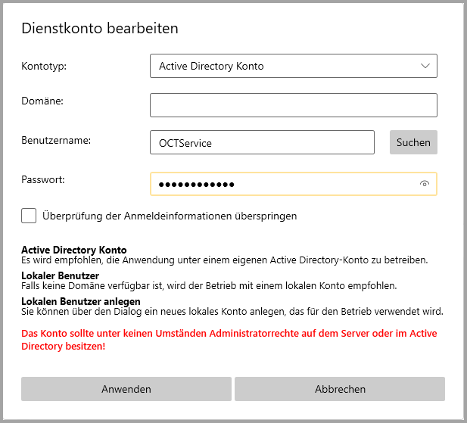Click into the Benutzername field containing OCTService
The width and height of the screenshot is (467, 423).
[x=262, y=142]
